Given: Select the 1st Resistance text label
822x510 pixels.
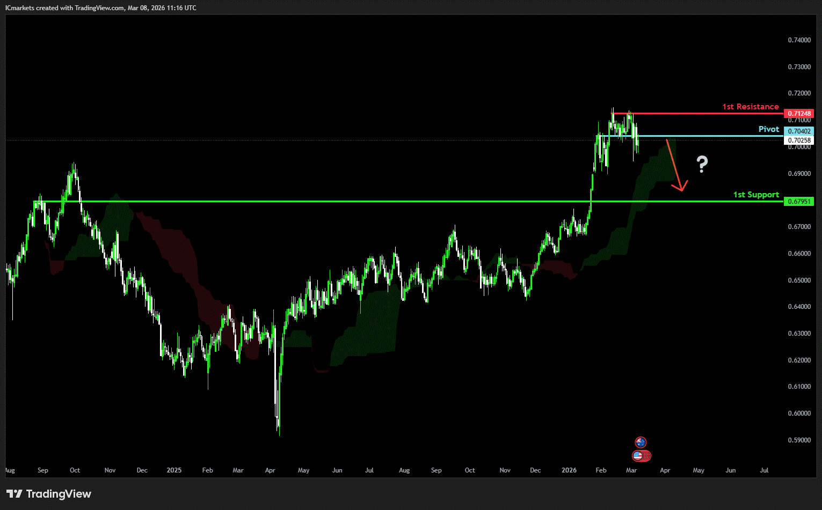Looking at the screenshot, I should (x=750, y=107).
